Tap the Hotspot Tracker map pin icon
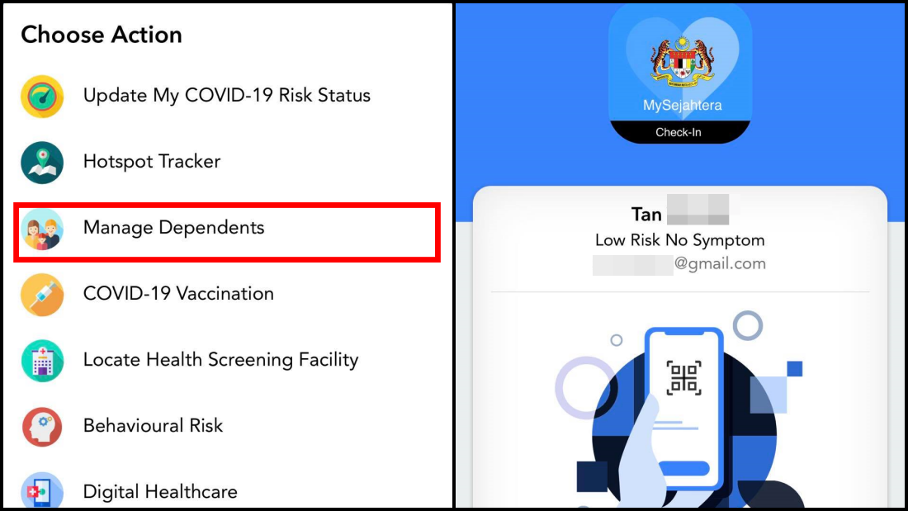This screenshot has height=511, width=908. 42,163
